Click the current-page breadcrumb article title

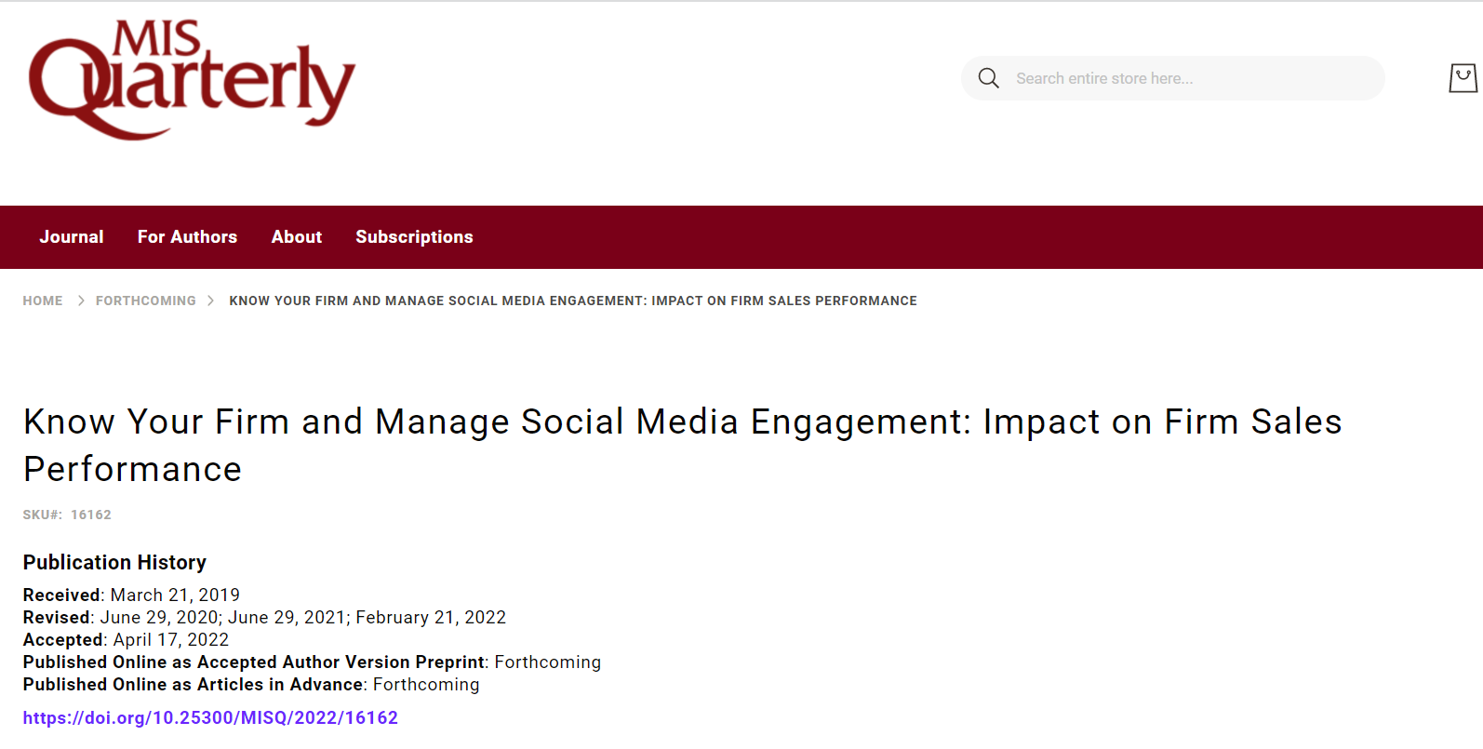pyautogui.click(x=573, y=301)
